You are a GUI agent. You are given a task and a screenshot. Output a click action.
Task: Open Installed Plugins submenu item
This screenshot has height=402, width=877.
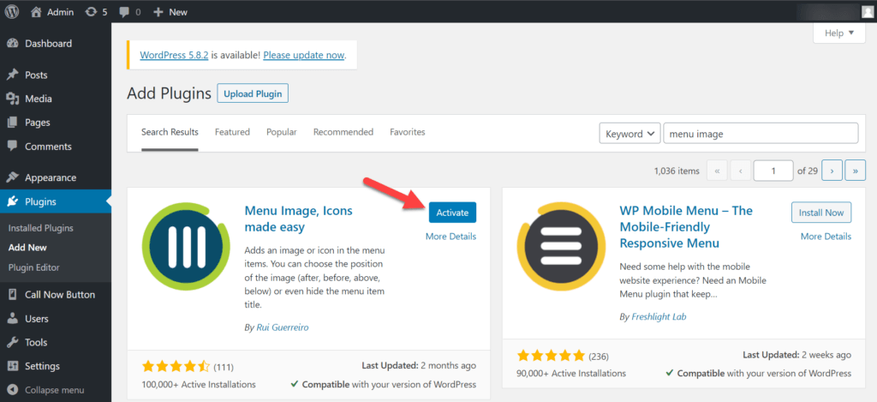tap(41, 229)
